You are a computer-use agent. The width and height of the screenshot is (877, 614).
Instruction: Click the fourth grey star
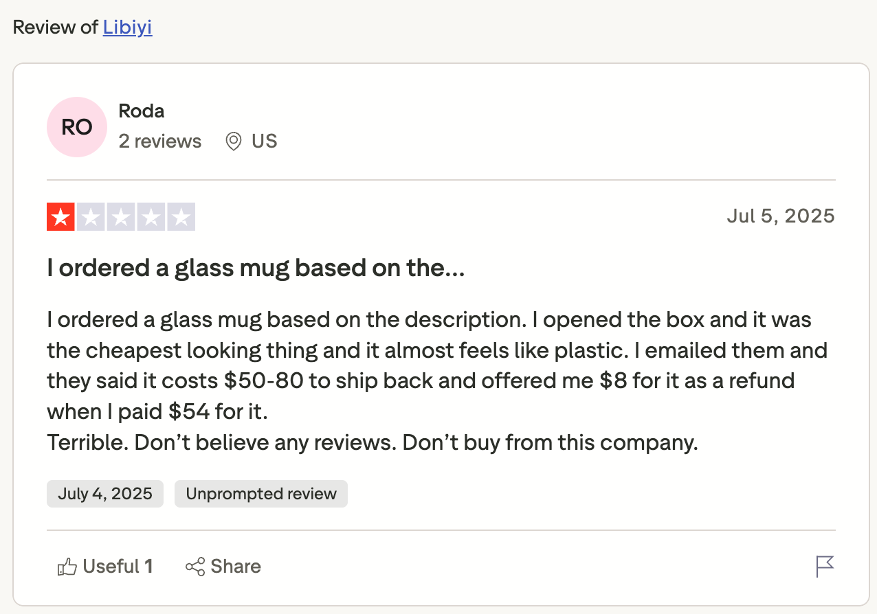coord(151,217)
